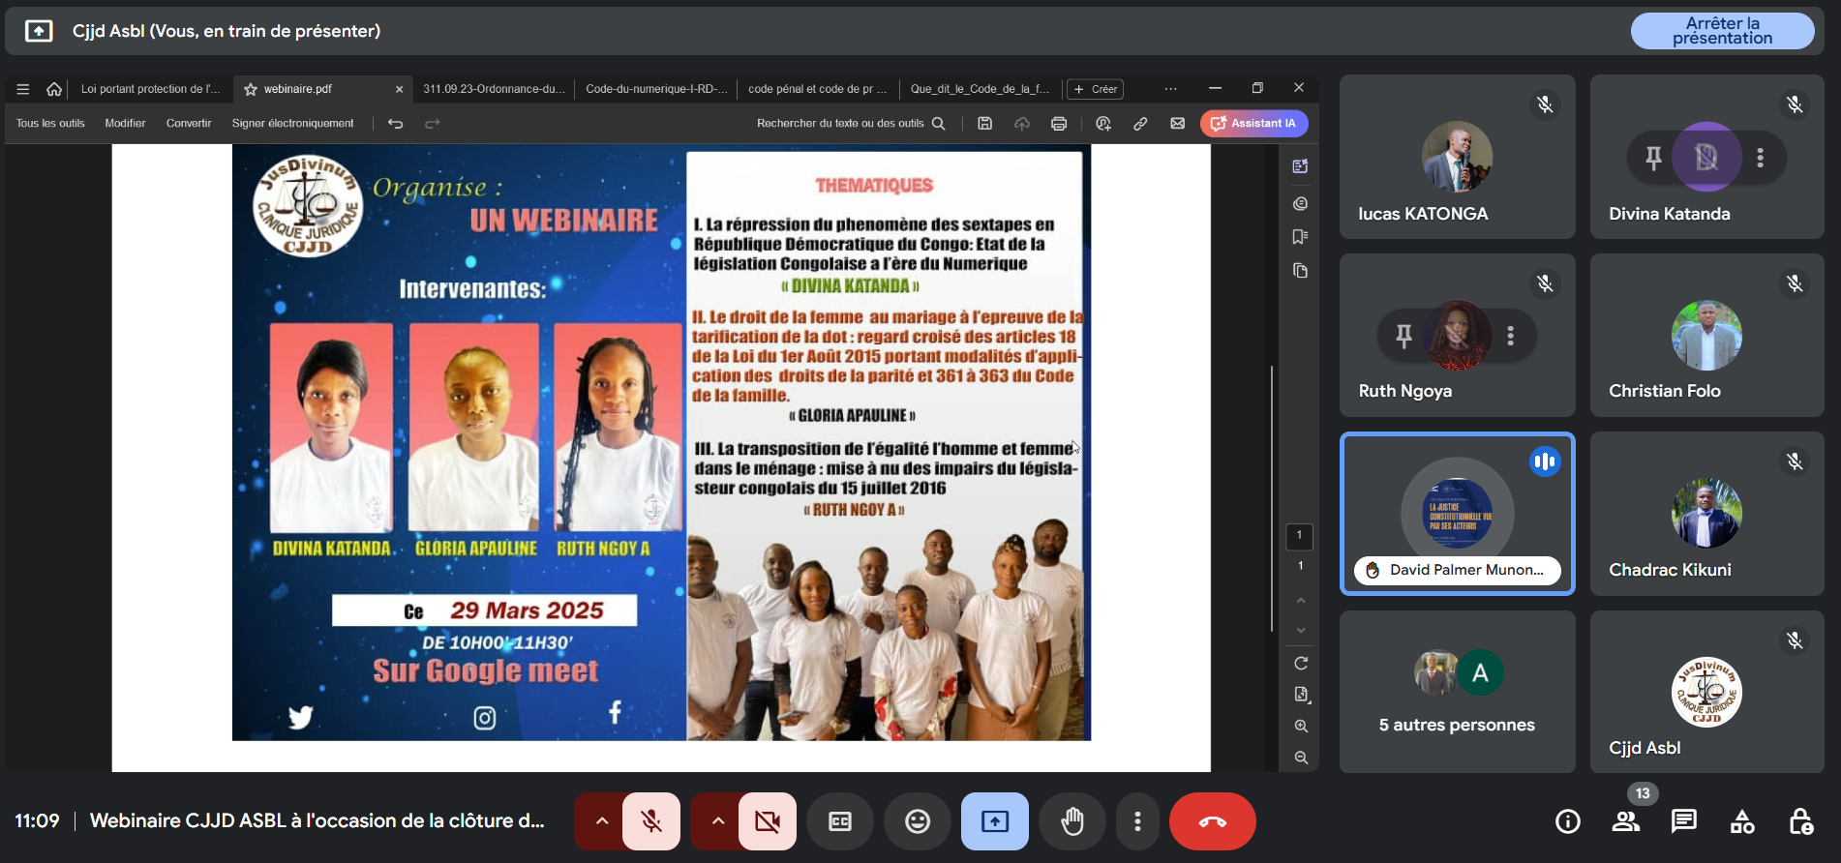Open the meeting chat panel
The height and width of the screenshot is (863, 1841).
click(1683, 821)
